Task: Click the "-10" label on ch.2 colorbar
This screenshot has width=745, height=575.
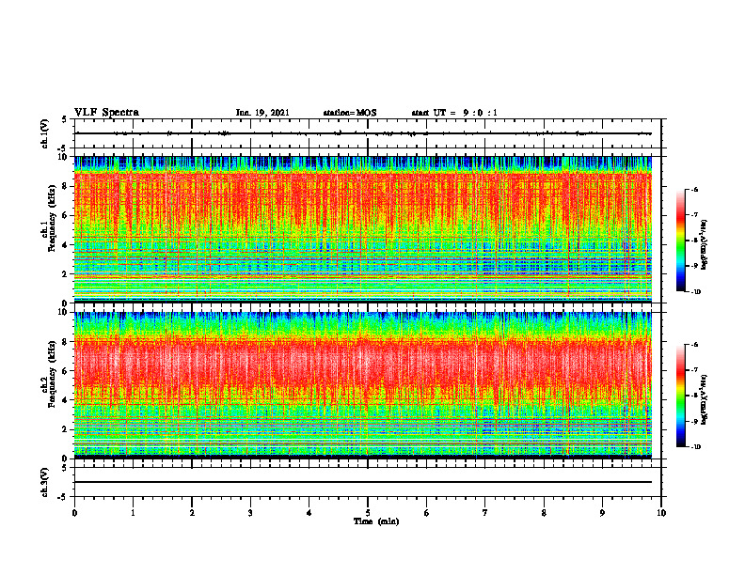Action: (696, 447)
